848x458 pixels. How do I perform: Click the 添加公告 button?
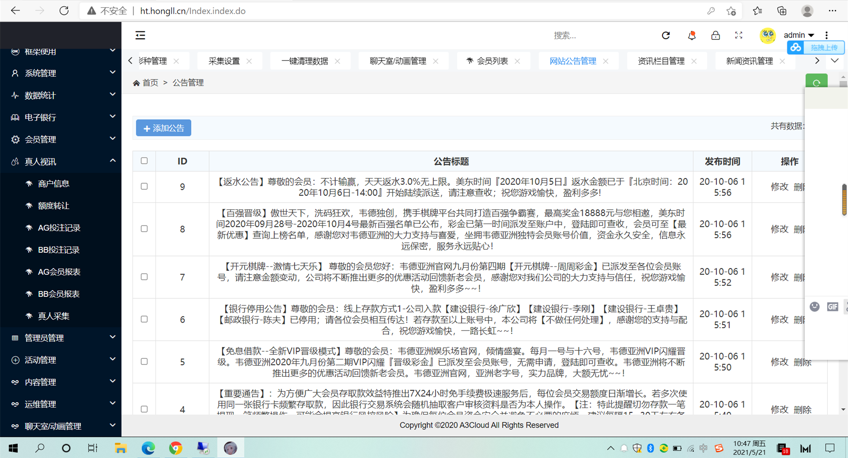[x=163, y=128]
